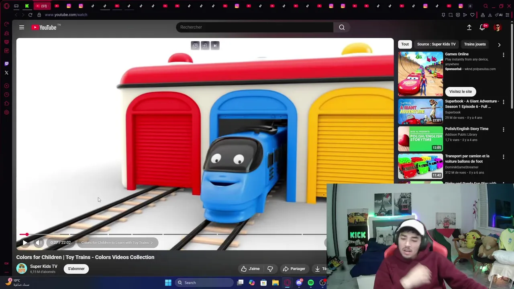Open the YouTube create/upload icon
Viewport: 514px width, 289px height.
click(x=469, y=27)
